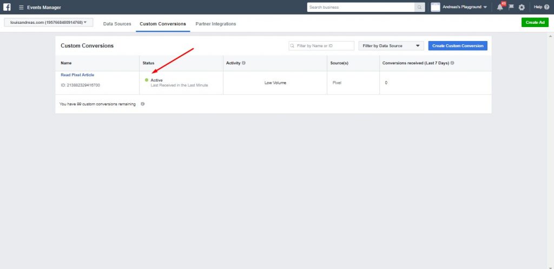Click the Activity column header
The width and height of the screenshot is (554, 269).
coord(233,63)
